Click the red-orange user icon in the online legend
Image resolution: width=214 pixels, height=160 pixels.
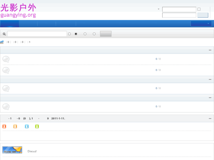(4, 127)
